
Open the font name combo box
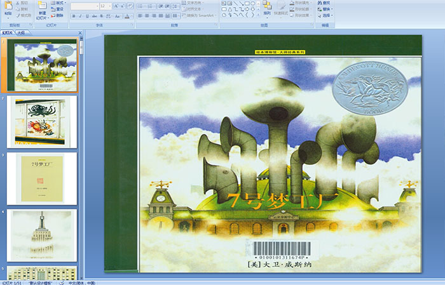[85, 6]
